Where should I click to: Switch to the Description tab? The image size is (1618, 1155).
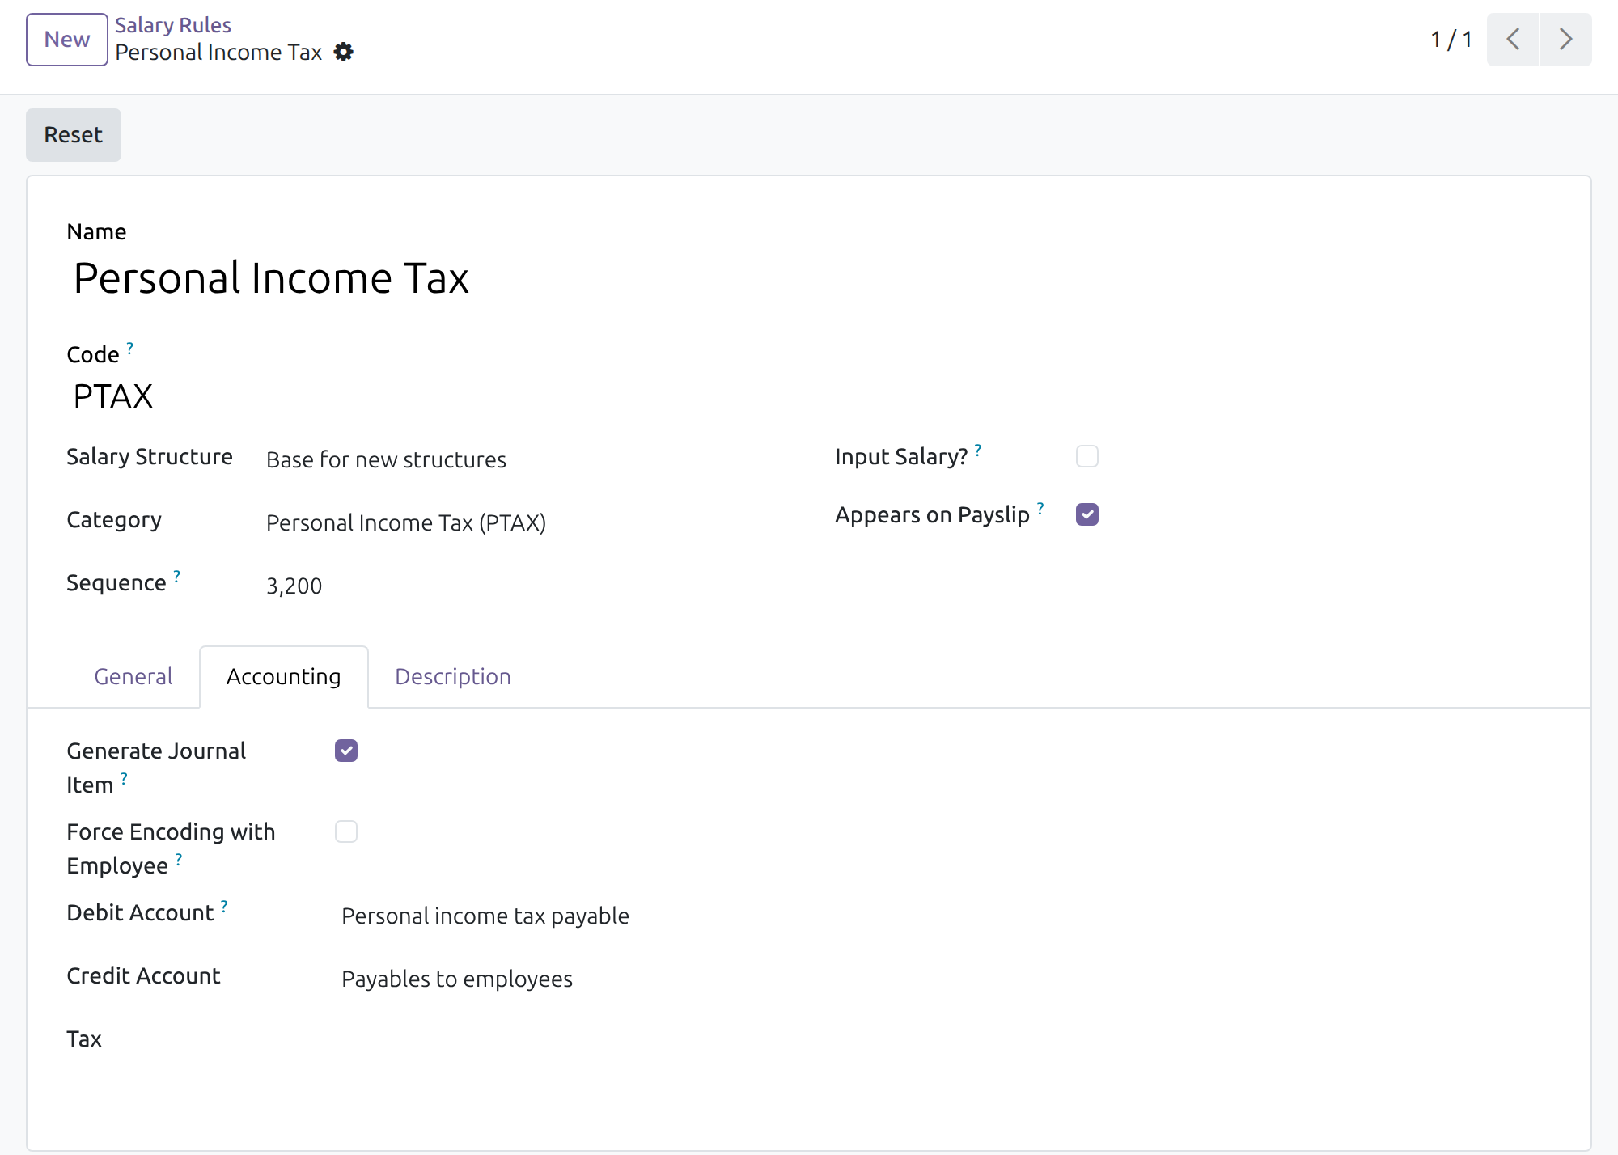tap(453, 676)
